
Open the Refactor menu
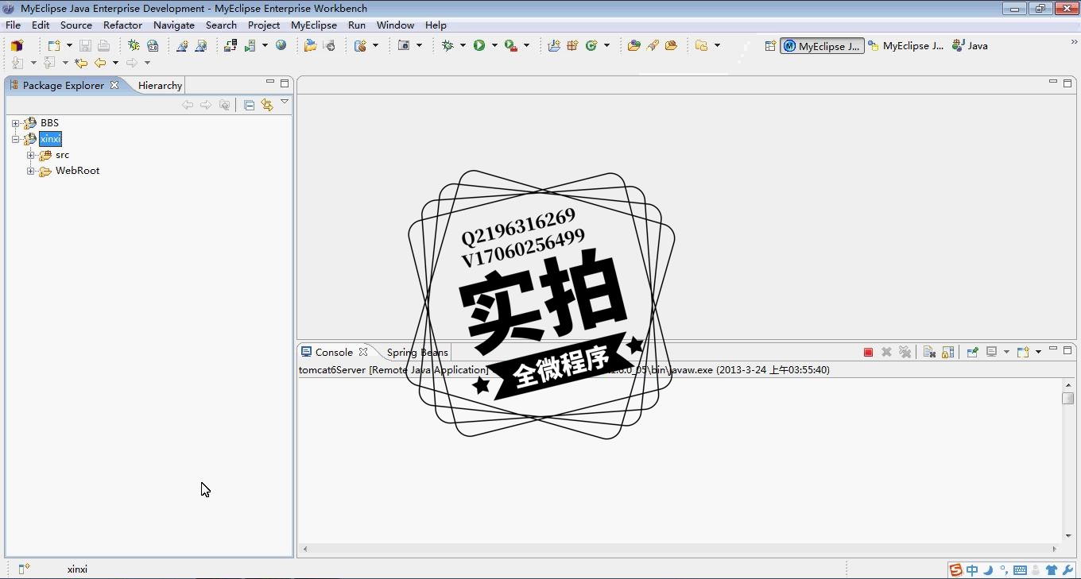[122, 25]
